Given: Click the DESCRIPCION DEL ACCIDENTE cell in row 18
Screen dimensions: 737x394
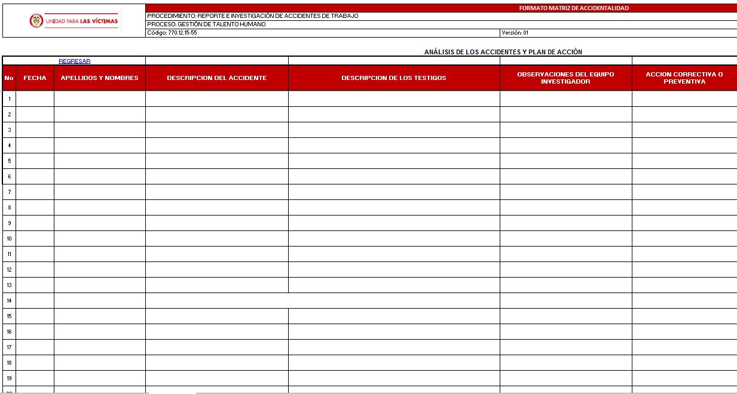Looking at the screenshot, I should (x=217, y=362).
